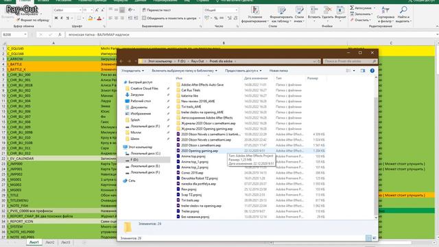This screenshot has height=247, width=439.
Task: Click the Excel Name Box field
Action: (14, 35)
